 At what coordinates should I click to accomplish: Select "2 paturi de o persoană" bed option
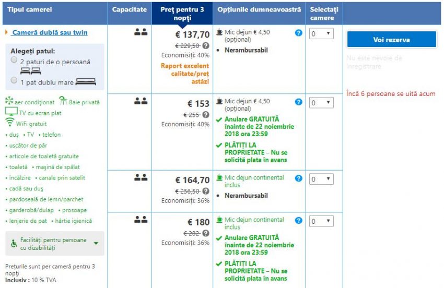pos(14,61)
